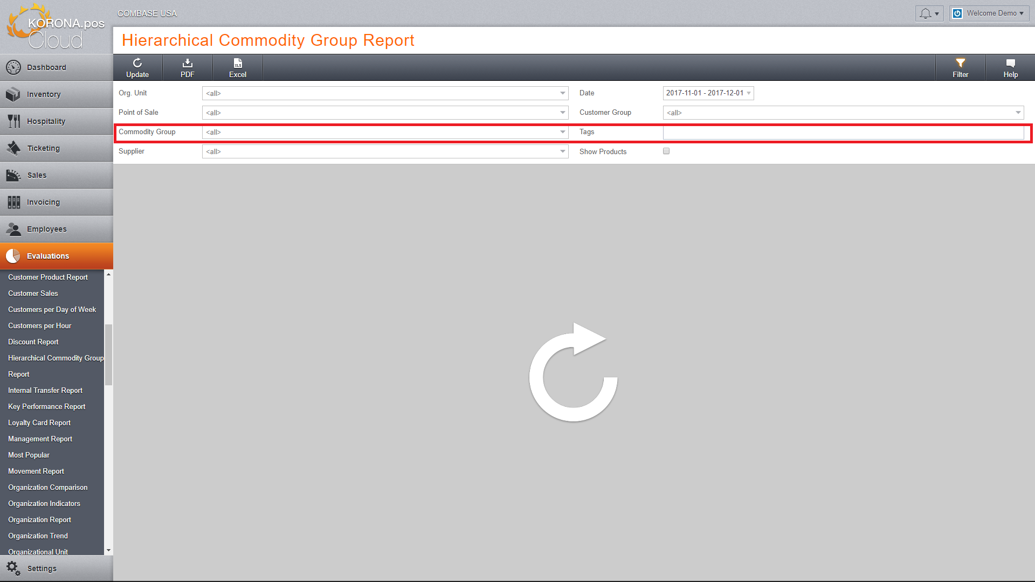Viewport: 1035px width, 582px height.
Task: Export report via PDF icon
Action: click(188, 63)
